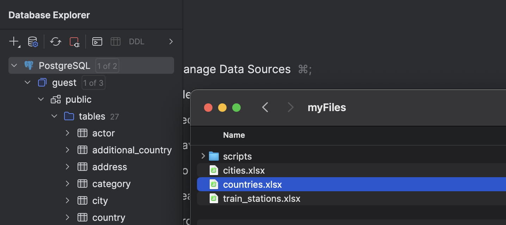Image resolution: width=506 pixels, height=225 pixels.
Task: Click the table data view icon
Action: tap(116, 41)
